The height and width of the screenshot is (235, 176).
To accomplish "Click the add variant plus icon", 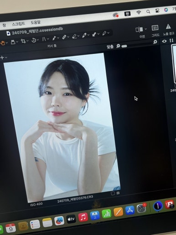I will click(x=2, y=57).
